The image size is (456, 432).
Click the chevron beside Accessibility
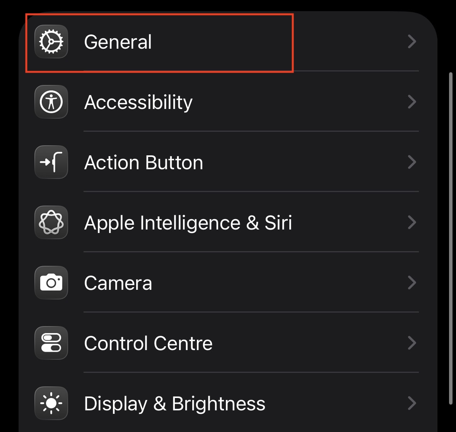click(x=412, y=102)
